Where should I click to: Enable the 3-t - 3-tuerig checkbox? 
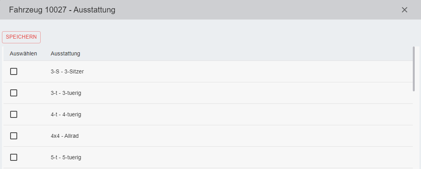point(14,93)
